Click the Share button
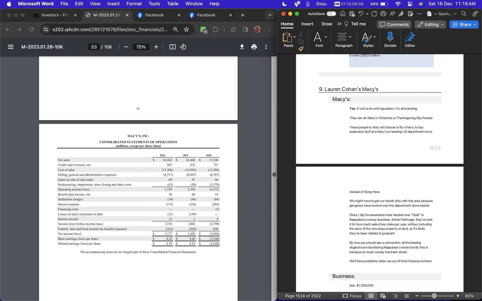This screenshot has width=482, height=301. coord(464,24)
